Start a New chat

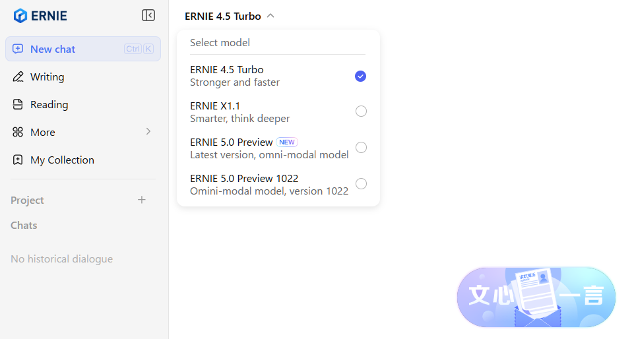click(53, 49)
